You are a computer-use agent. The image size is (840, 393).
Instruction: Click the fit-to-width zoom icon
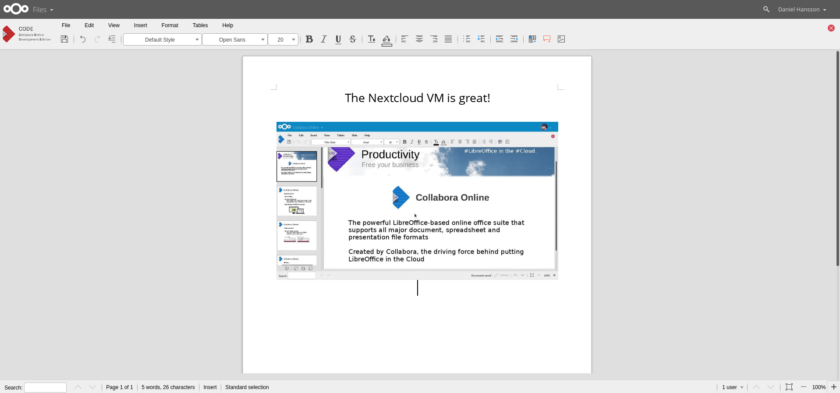(789, 387)
